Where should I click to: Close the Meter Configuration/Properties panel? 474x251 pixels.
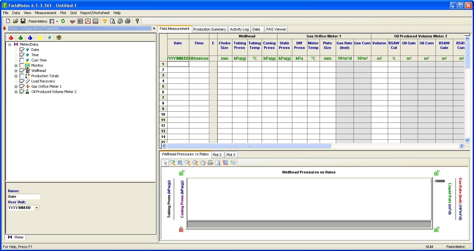pyautogui.click(x=154, y=29)
